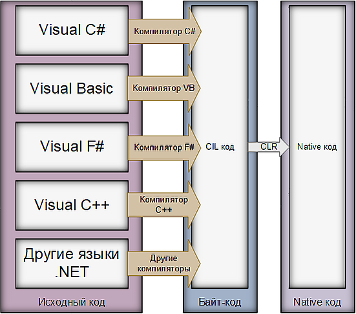Click the Visual C++ box
This screenshot has width=356, height=314.
coord(72,205)
